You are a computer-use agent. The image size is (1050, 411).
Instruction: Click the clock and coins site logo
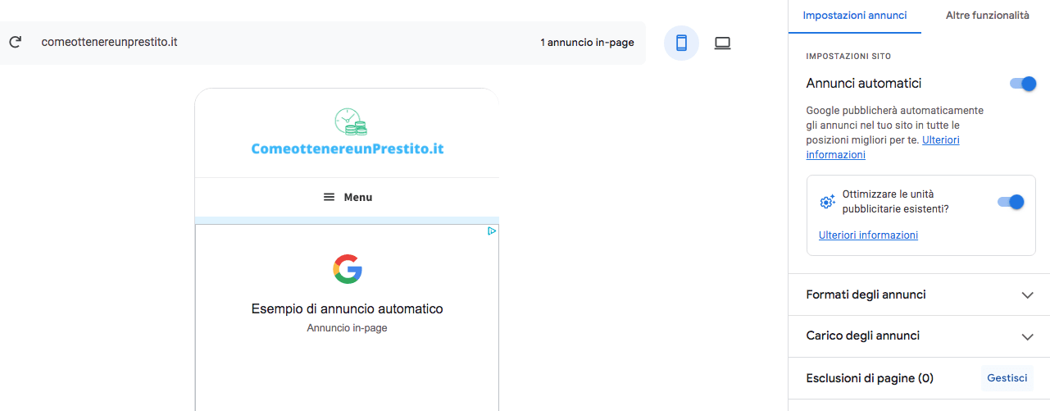[x=351, y=121]
